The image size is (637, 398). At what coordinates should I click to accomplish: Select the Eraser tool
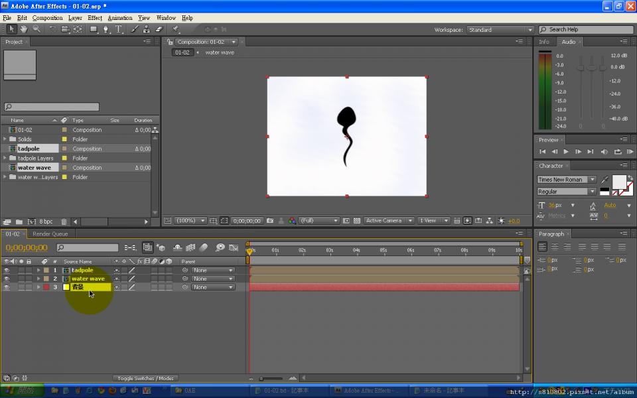159,29
